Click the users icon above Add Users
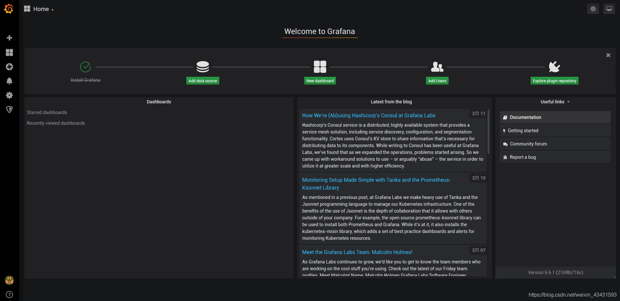The width and height of the screenshot is (620, 301). [437, 67]
